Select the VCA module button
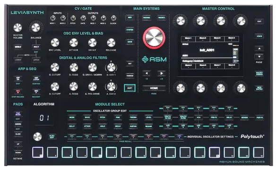277x170 pixels. tap(199, 118)
